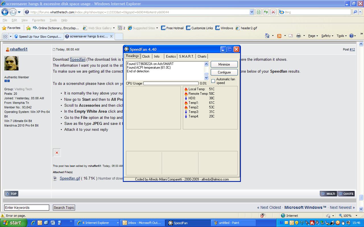Click Add to Favorites Bar star icon

coord(28,28)
